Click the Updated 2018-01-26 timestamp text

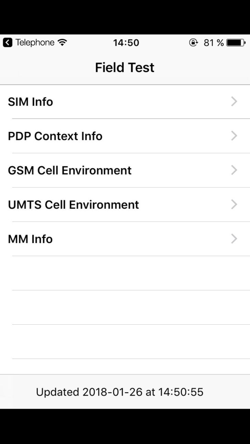[120, 392]
